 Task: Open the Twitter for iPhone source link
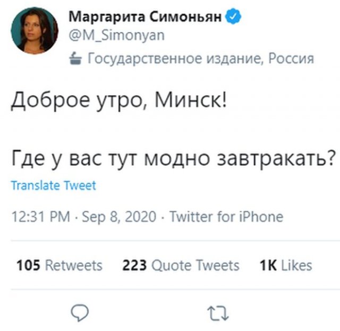tap(226, 217)
